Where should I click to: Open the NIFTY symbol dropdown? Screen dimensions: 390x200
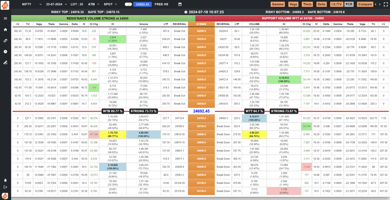32,4
